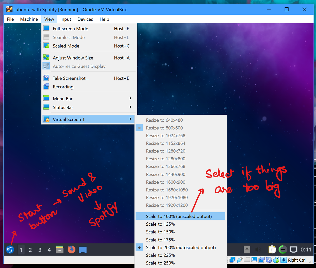Close the open View menu
This screenshot has height=268, width=316.
[49, 19]
